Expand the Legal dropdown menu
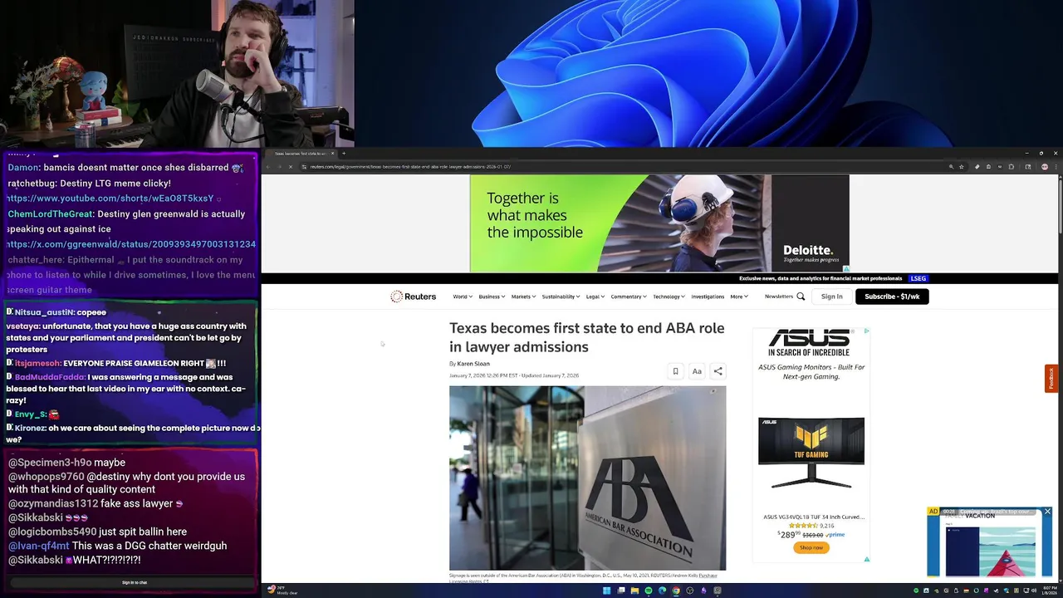This screenshot has height=598, width=1063. click(x=595, y=297)
